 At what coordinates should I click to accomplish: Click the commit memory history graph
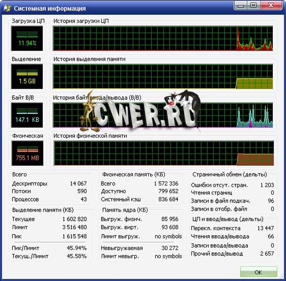pyautogui.click(x=163, y=76)
